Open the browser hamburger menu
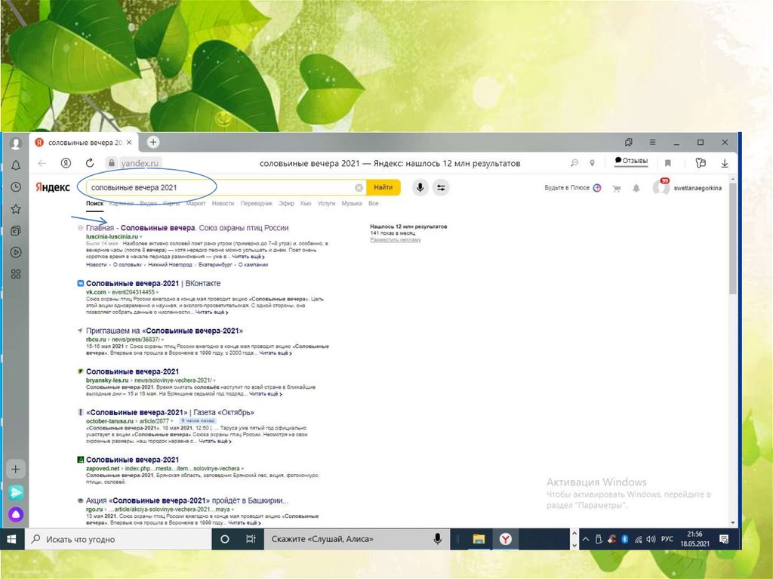 pyautogui.click(x=652, y=142)
